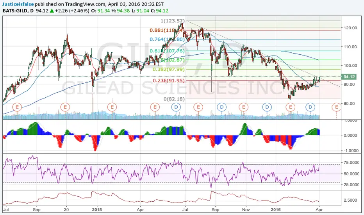The image size is (364, 215).
Task: Click the upcoming earnings E marker after April 2016
Action: click(336, 107)
